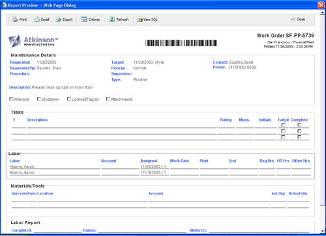Click the Requested By label
The image size is (326, 236).
[x=23, y=68]
